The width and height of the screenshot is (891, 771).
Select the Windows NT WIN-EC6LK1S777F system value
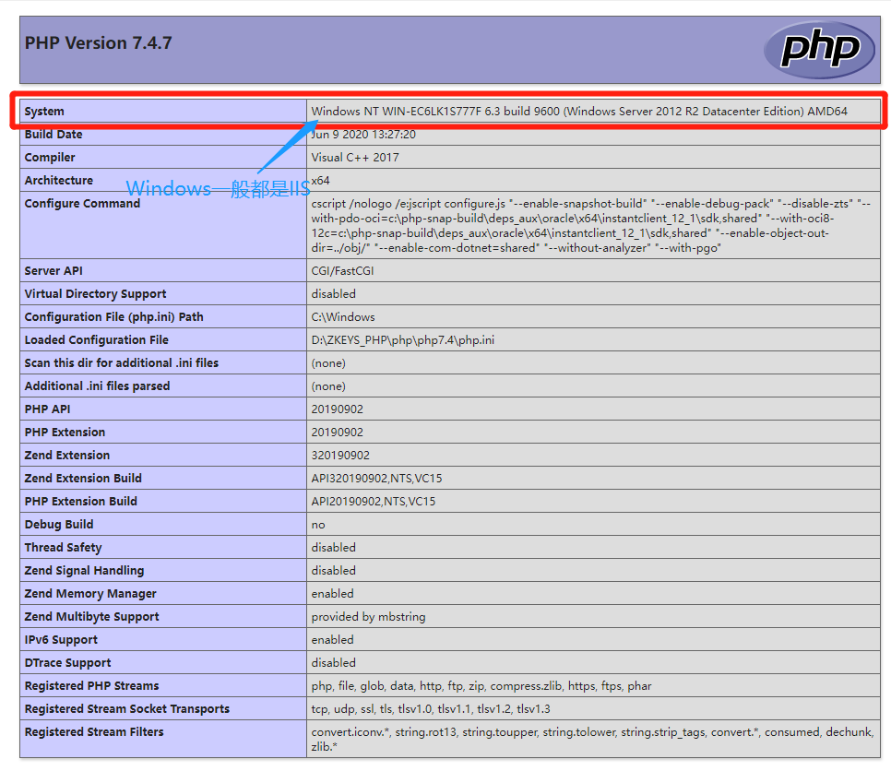point(579,112)
